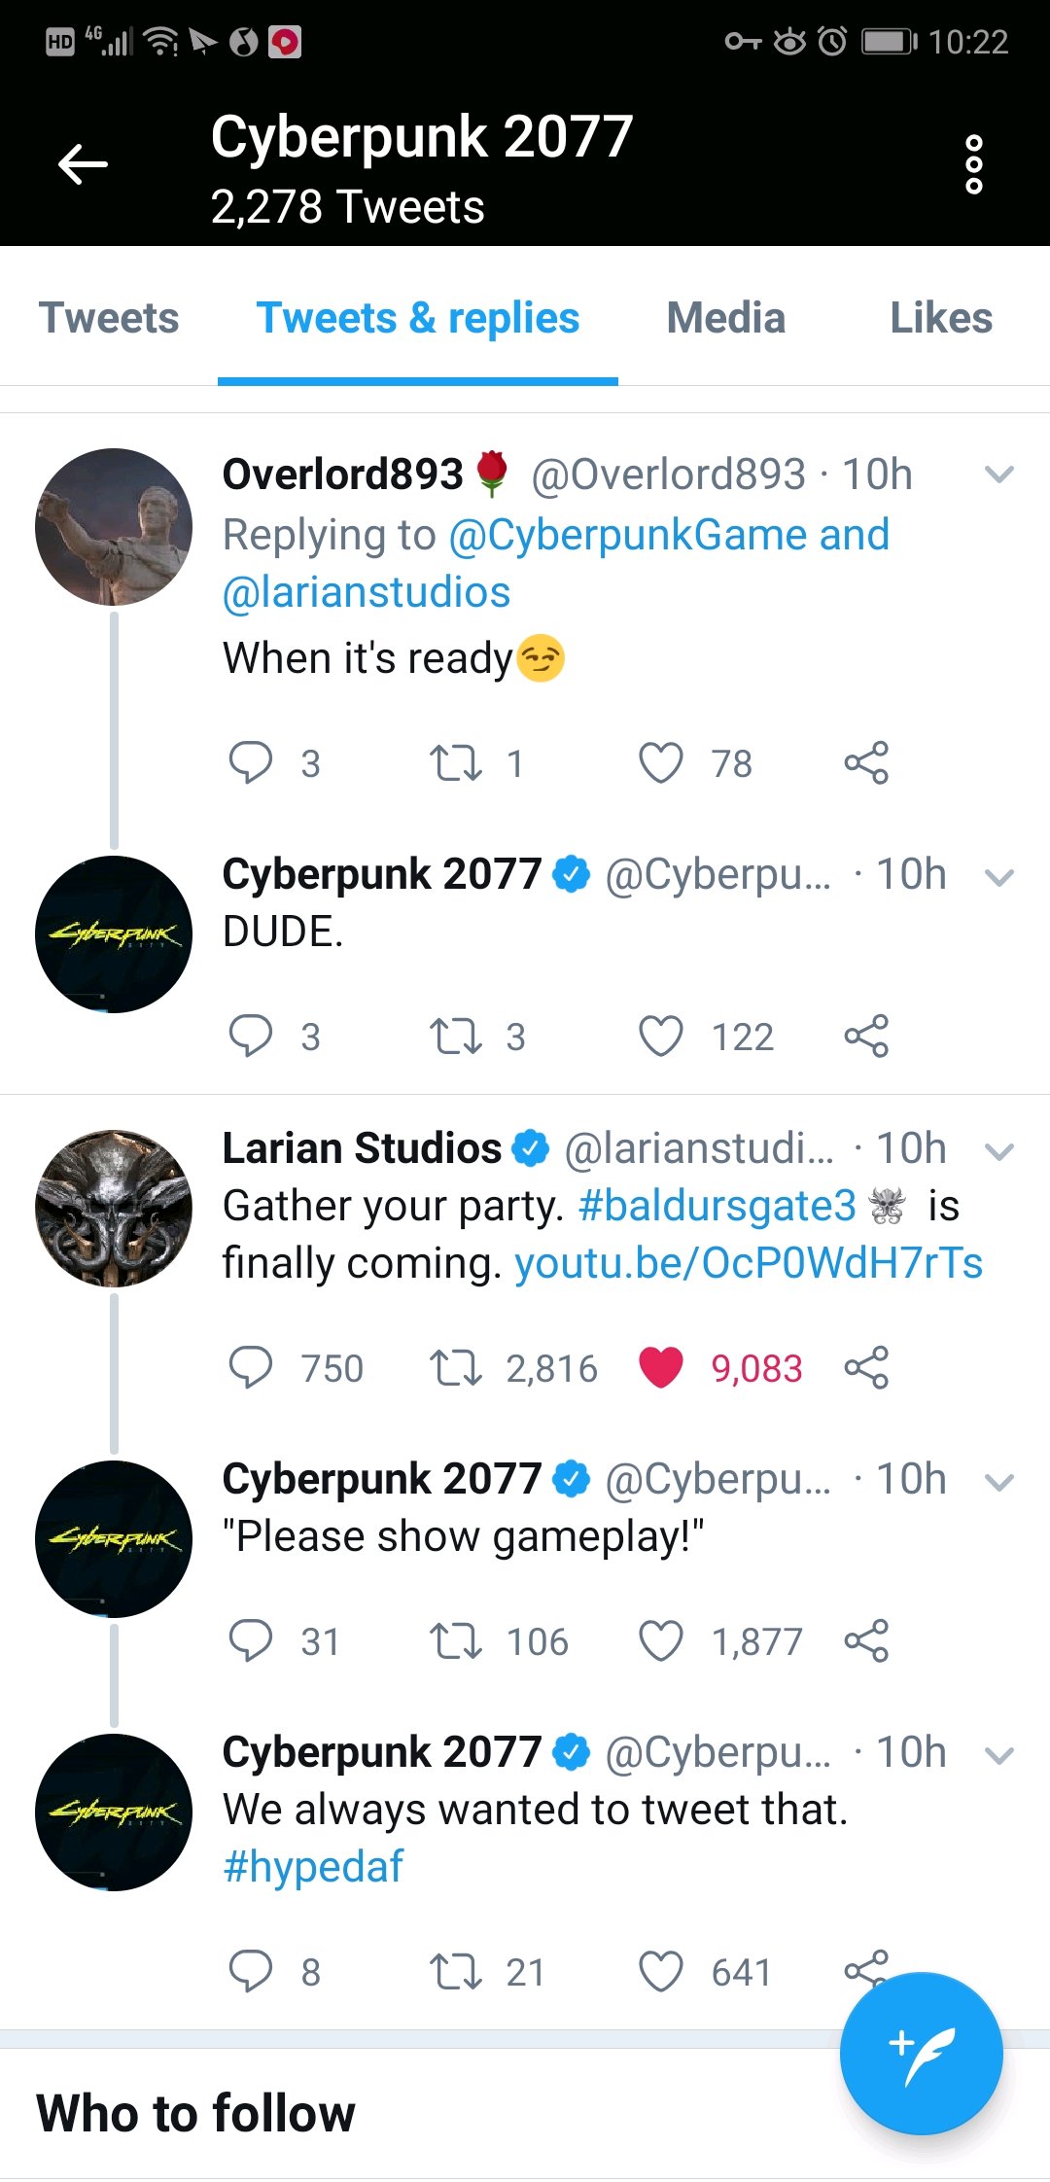Retweet the "DUDE." tweet

pyautogui.click(x=456, y=1036)
